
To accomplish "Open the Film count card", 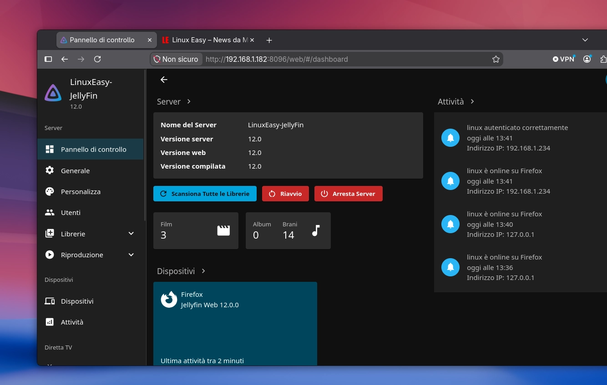I will click(196, 230).
